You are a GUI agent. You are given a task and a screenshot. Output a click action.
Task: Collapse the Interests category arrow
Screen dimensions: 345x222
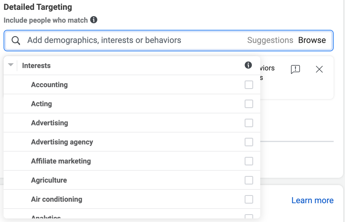click(x=10, y=65)
